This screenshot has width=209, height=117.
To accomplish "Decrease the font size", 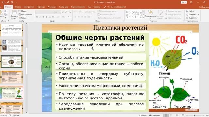I will pos(66,12).
